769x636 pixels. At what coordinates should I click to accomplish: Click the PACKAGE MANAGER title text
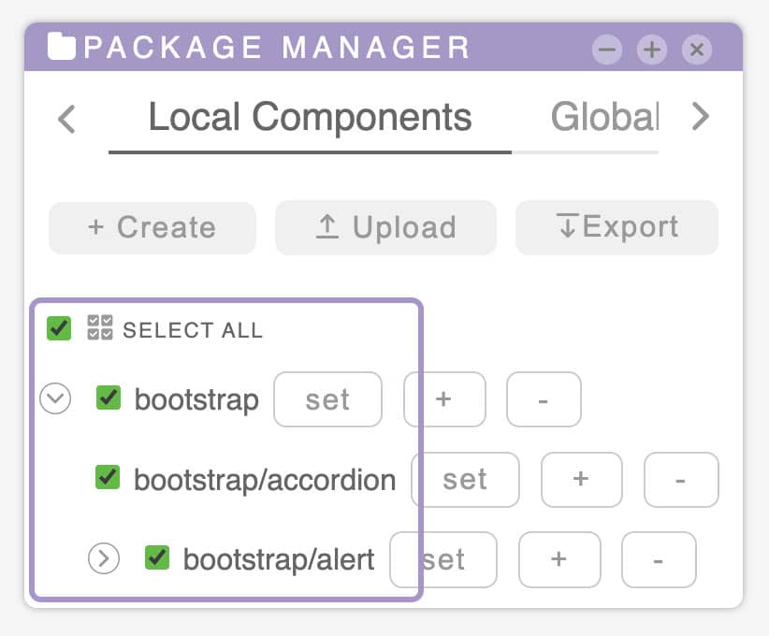pos(277,48)
